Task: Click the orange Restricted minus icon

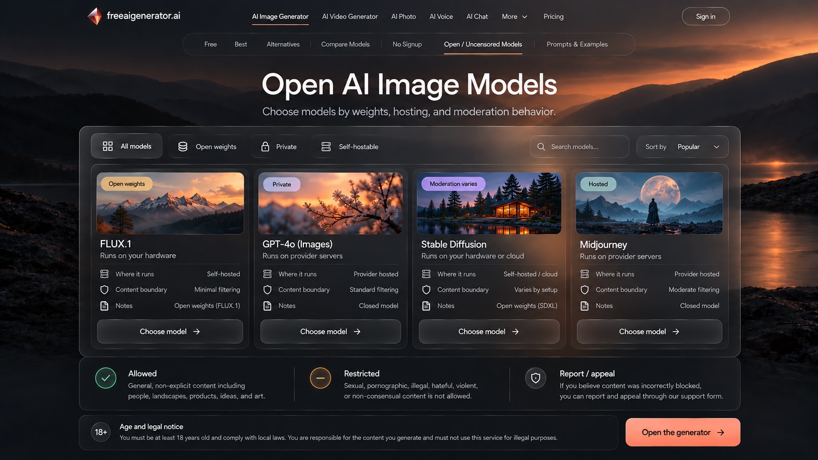Action: pyautogui.click(x=320, y=378)
